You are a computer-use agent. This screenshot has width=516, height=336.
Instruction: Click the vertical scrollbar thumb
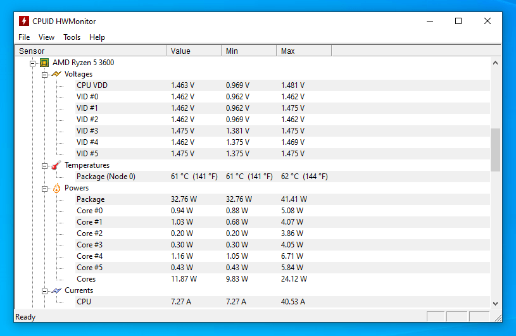pos(495,150)
